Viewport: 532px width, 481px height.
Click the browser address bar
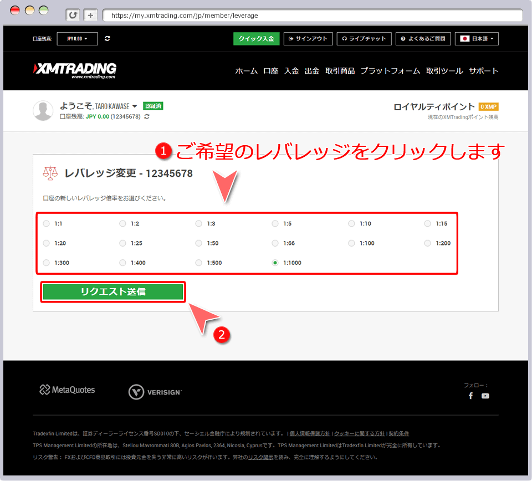(313, 16)
